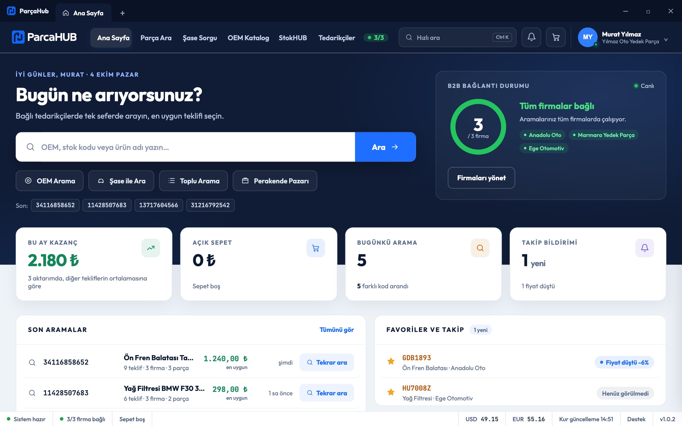Switch to StokHUB
The height and width of the screenshot is (426, 682).
293,38
